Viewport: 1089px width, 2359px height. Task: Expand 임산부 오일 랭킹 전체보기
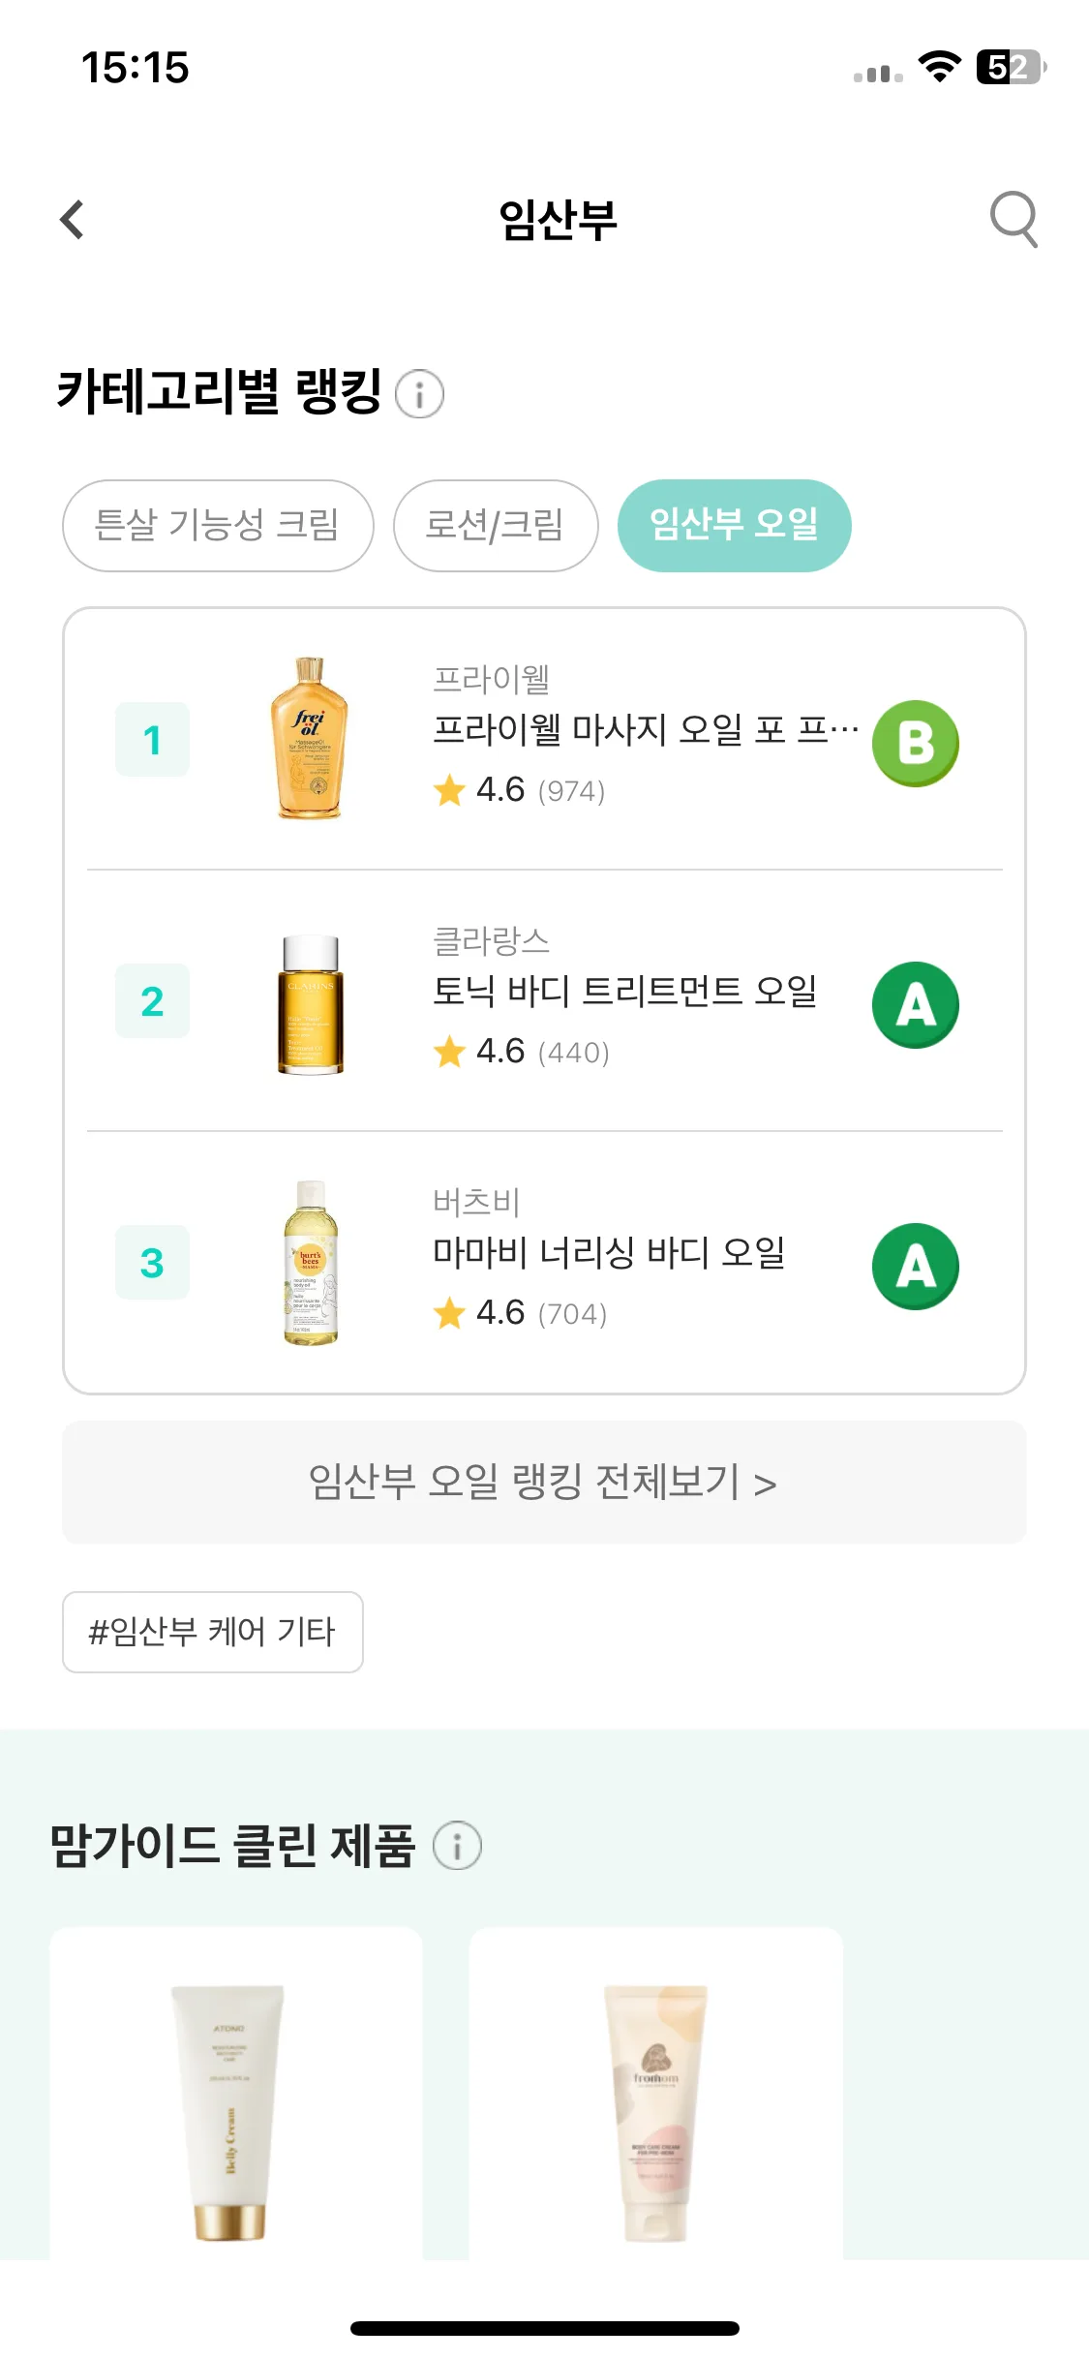pyautogui.click(x=544, y=1483)
